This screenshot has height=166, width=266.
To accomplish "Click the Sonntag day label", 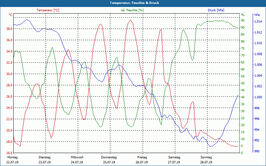I will pos(206,157).
